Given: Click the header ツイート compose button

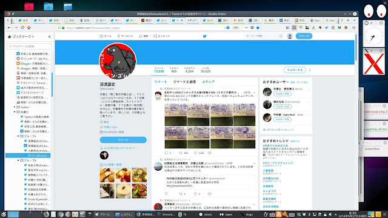Looking at the screenshot, I should [304, 36].
